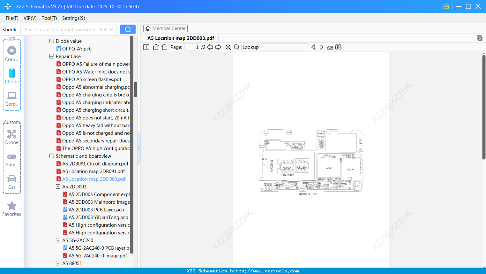Zoom in on the PDF
486x274 pixels.
(x=228, y=47)
